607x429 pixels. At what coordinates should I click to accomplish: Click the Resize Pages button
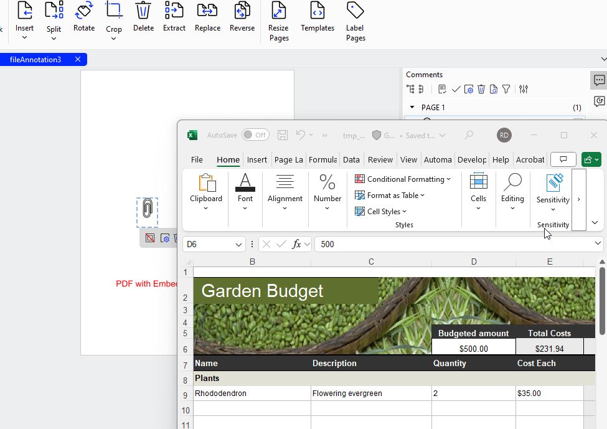pos(278,21)
